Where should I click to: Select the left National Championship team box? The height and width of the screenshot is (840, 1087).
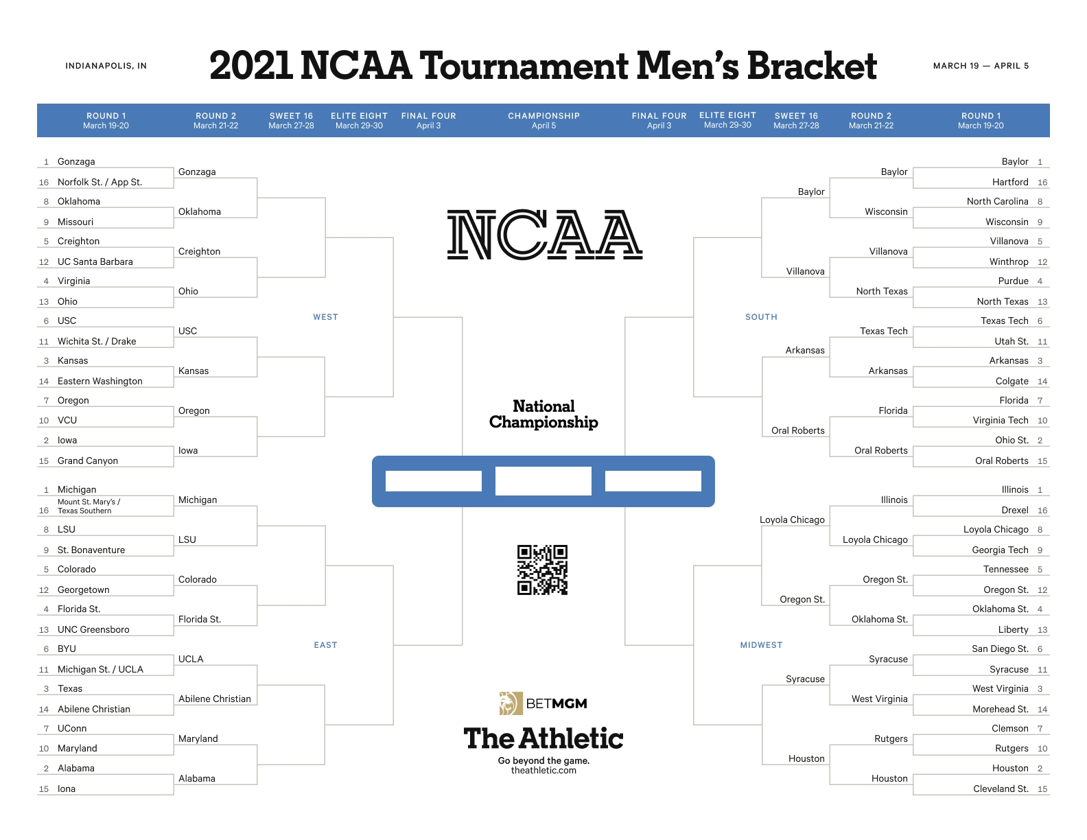[433, 481]
